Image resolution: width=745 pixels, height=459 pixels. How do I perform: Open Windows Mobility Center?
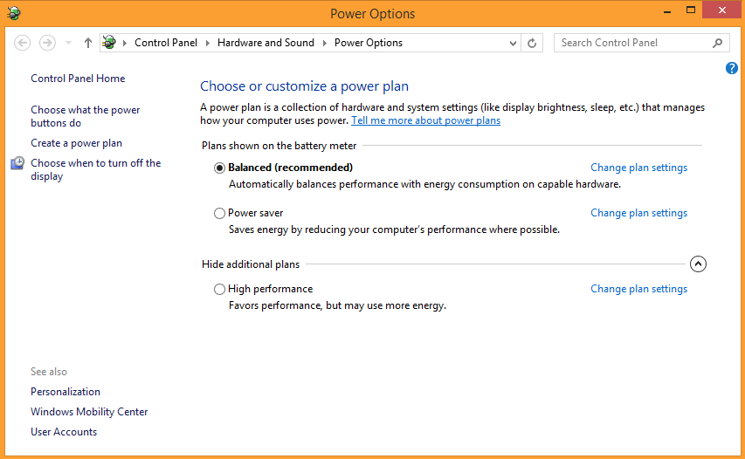tap(89, 412)
